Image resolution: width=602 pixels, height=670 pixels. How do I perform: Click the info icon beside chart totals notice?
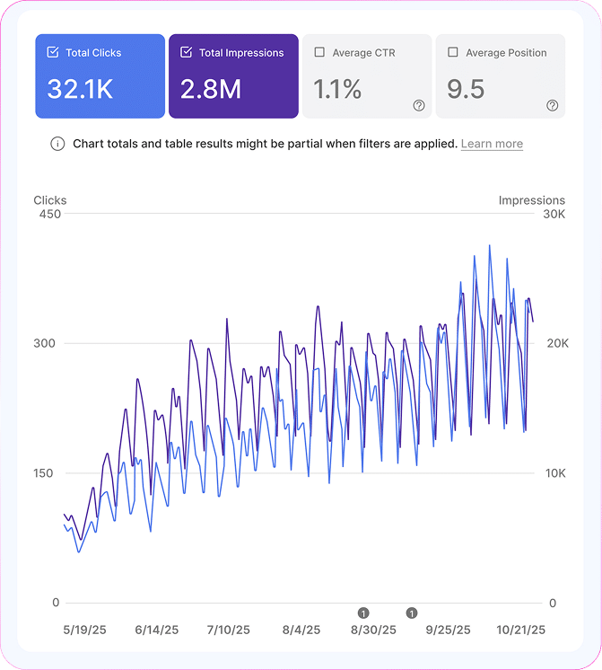tap(57, 144)
